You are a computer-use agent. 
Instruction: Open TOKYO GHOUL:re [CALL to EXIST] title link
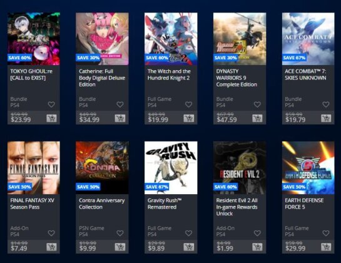(31, 75)
